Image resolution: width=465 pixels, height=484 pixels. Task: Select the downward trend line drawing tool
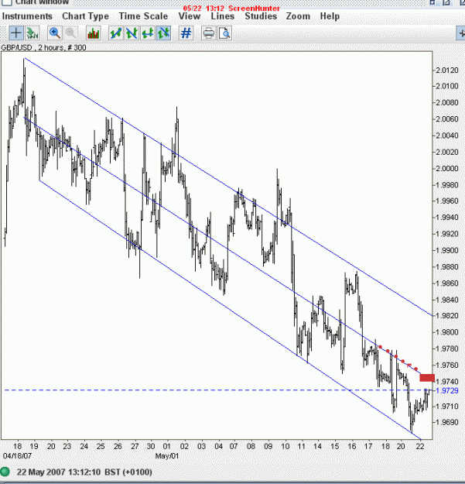coord(132,33)
